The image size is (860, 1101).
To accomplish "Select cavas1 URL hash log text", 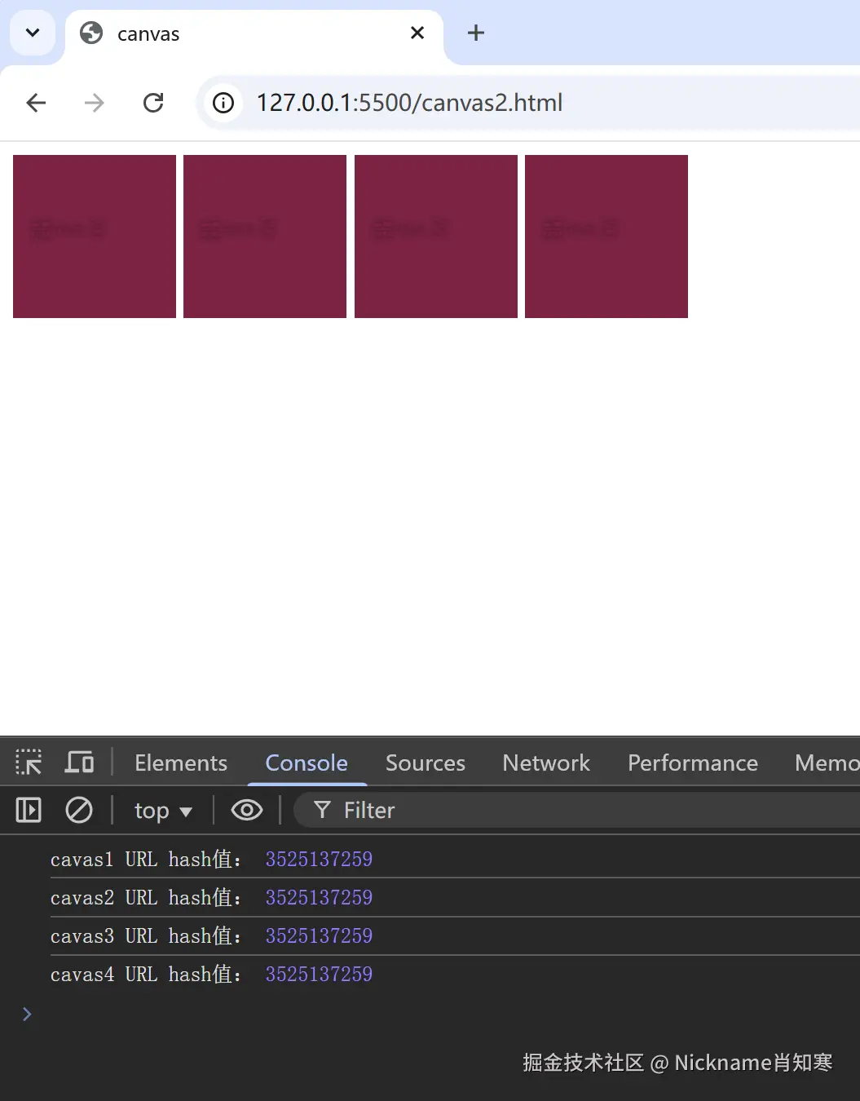I will click(146, 859).
